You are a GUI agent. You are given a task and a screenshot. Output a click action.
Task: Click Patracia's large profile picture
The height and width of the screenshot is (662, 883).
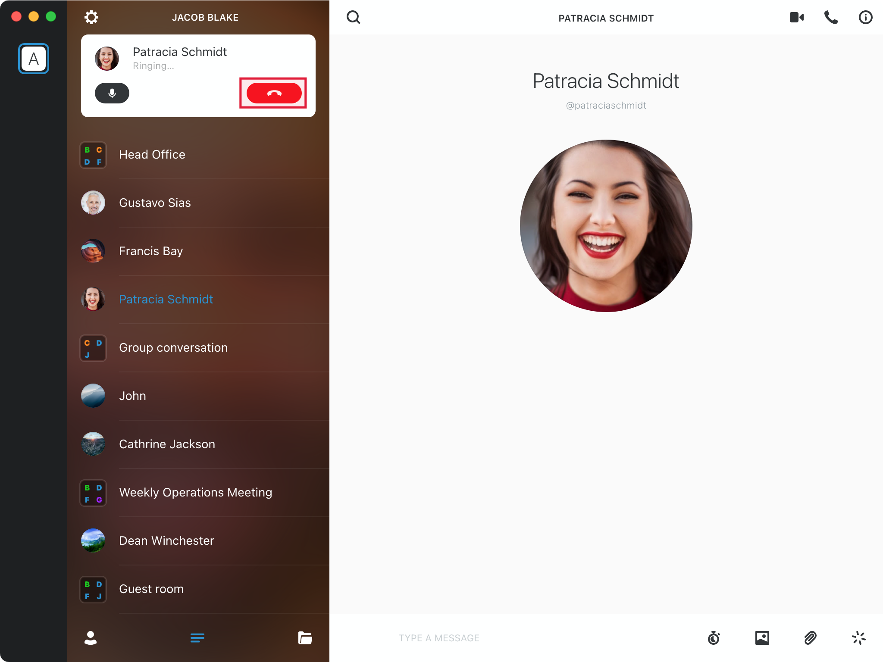(x=606, y=226)
